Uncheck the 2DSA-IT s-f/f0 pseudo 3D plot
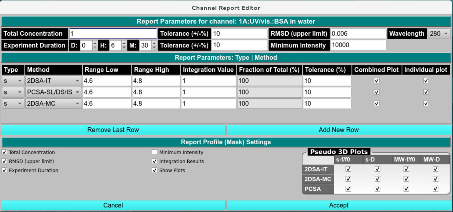 [348, 169]
